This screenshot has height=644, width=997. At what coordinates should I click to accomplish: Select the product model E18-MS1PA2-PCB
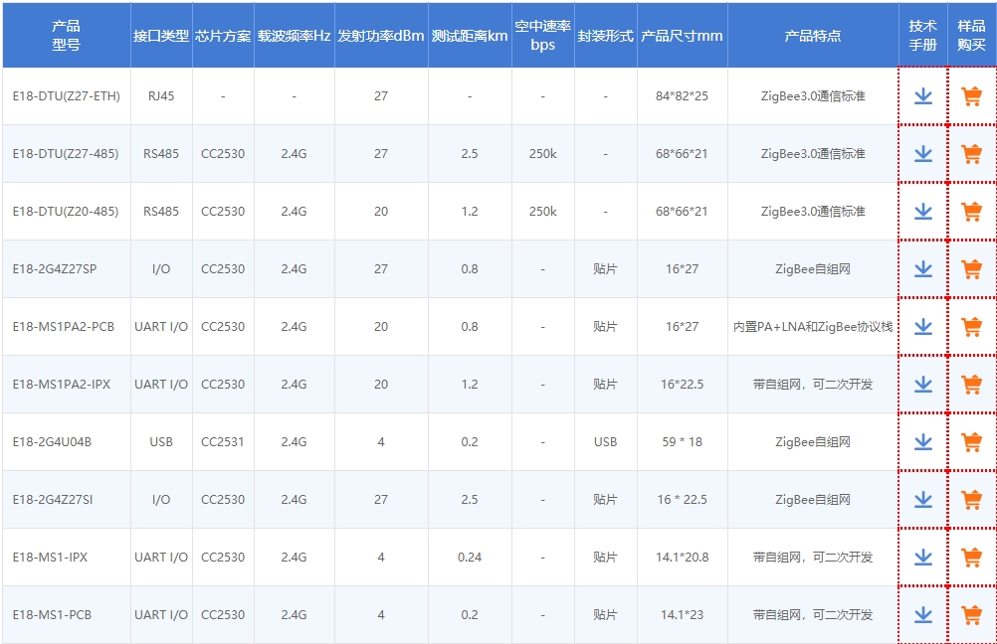tap(65, 326)
